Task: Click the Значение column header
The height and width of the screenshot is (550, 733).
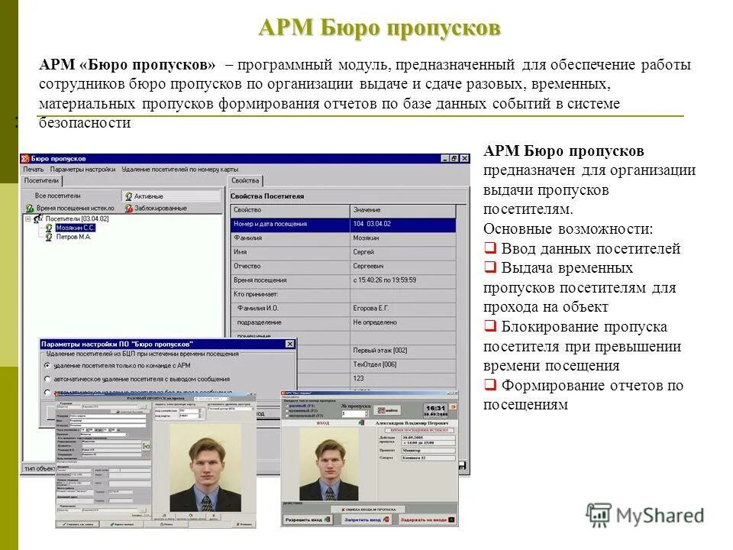Action: click(402, 210)
